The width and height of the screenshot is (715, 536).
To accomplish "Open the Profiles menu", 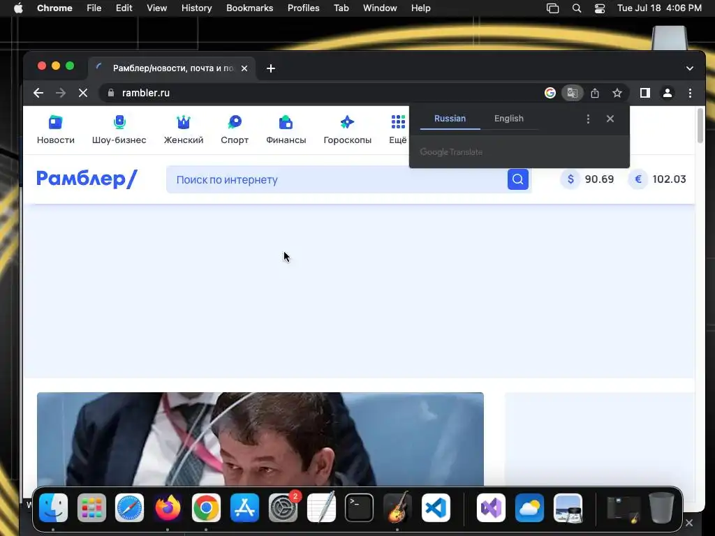I will click(304, 8).
